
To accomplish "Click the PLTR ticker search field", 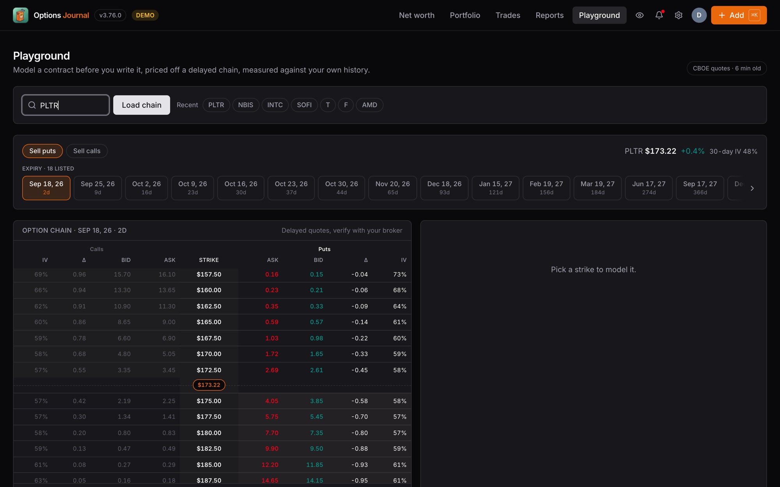I will tap(66, 105).
